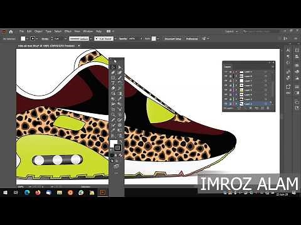Viewport: 301px width, 225px height.
Task: Click the Stroke label link
Action: [x=45, y=39]
